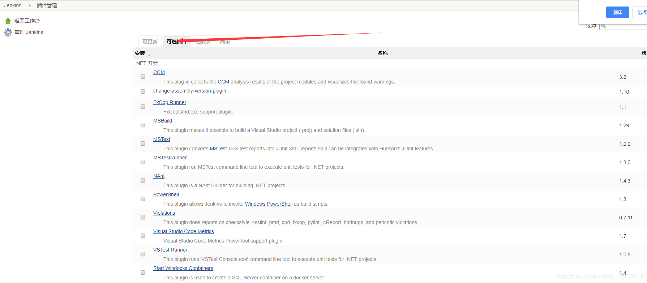
Task: Open the change-assembly-version-plugin link
Action: pyautogui.click(x=190, y=91)
